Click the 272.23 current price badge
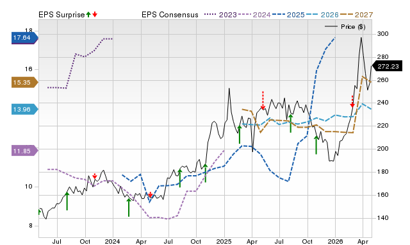The height and width of the screenshot is (245, 410). tap(387, 66)
